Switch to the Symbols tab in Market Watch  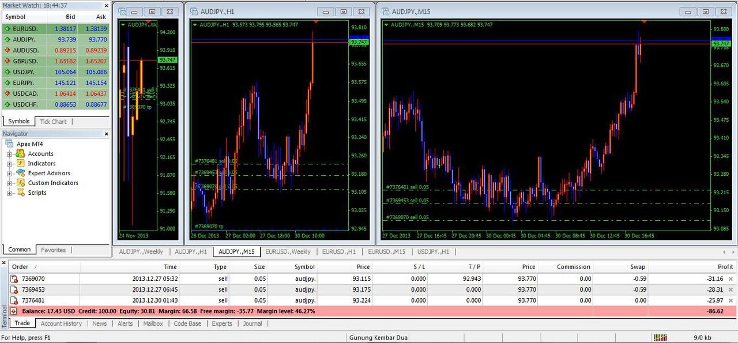click(18, 122)
